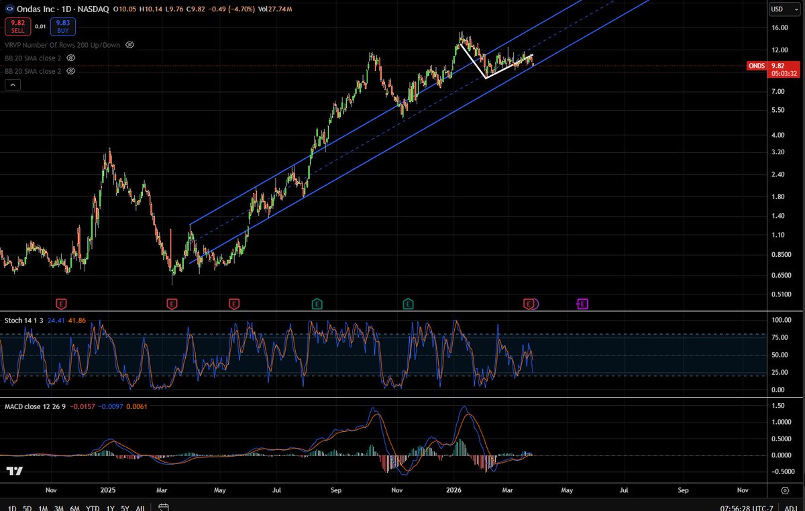Click the Ondas Inc symbol logo icon
805x511 pixels.
9,9
